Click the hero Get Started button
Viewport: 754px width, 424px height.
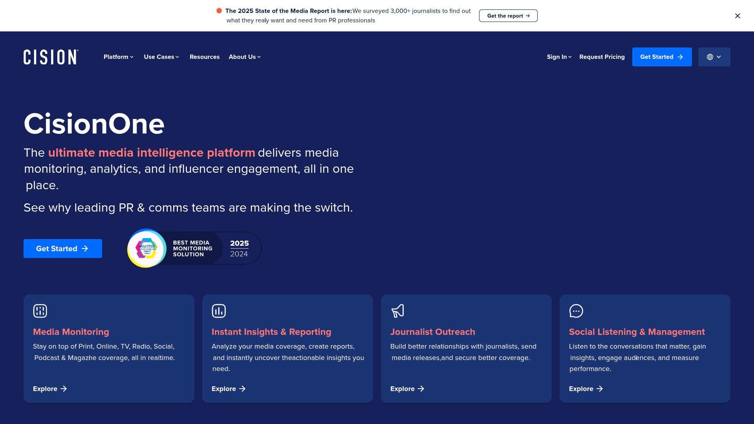(x=63, y=249)
